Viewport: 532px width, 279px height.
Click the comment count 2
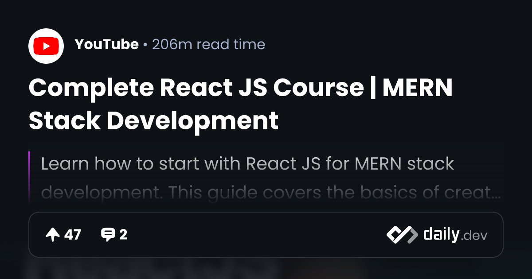[x=123, y=235]
